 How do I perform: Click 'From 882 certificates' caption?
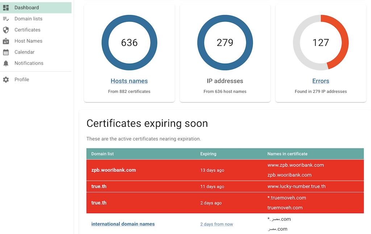pos(129,91)
